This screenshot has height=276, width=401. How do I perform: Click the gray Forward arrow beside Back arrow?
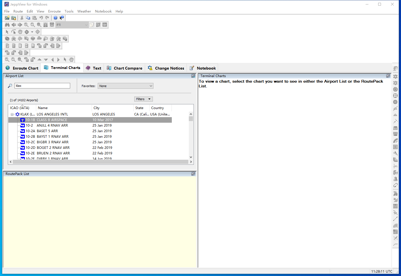[x=20, y=25]
